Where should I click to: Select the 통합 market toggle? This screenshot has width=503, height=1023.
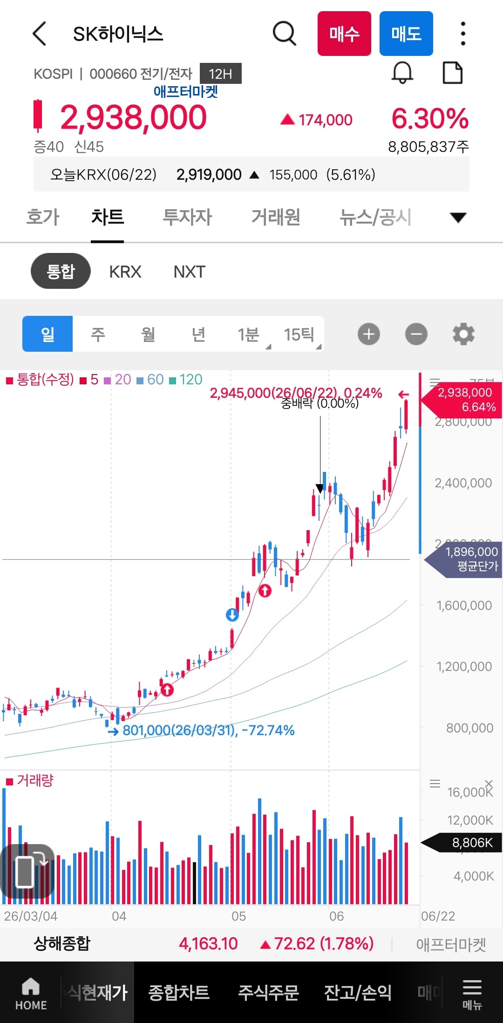coord(61,271)
